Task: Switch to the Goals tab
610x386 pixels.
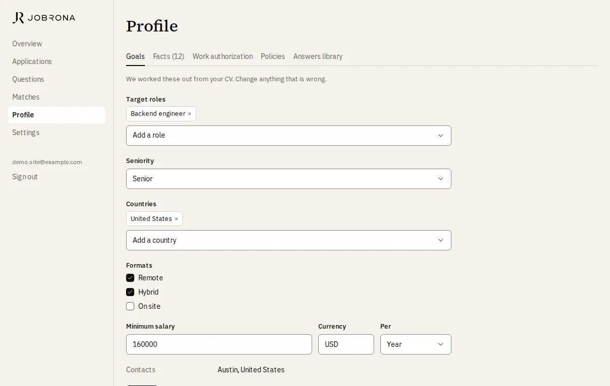Action: tap(135, 56)
